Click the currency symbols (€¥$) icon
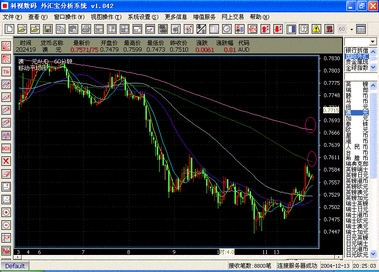 click(x=240, y=29)
